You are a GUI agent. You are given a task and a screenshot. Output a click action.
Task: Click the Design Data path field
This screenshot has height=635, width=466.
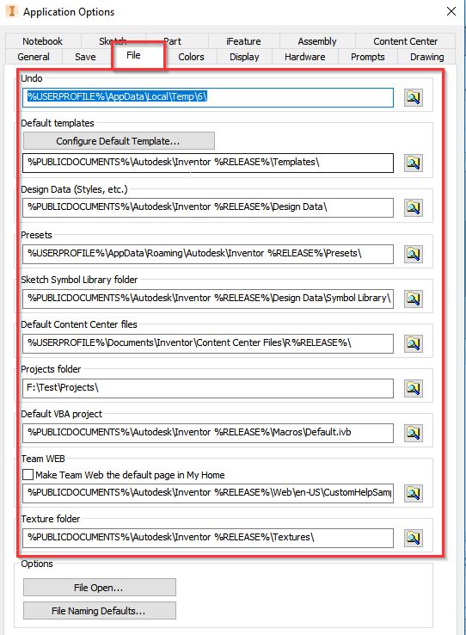tap(208, 207)
